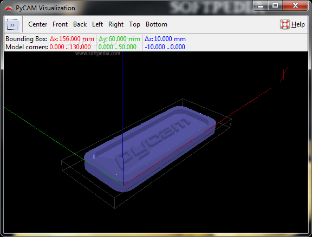Maximize the PyCAM Visualization window
This screenshot has width=312, height=237.
pyautogui.click(x=275, y=6)
